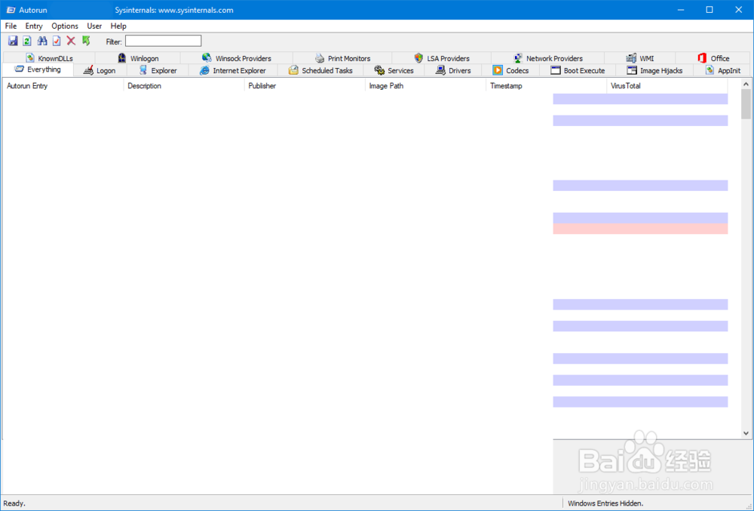Sort by Autorun Entry column header

(63, 85)
